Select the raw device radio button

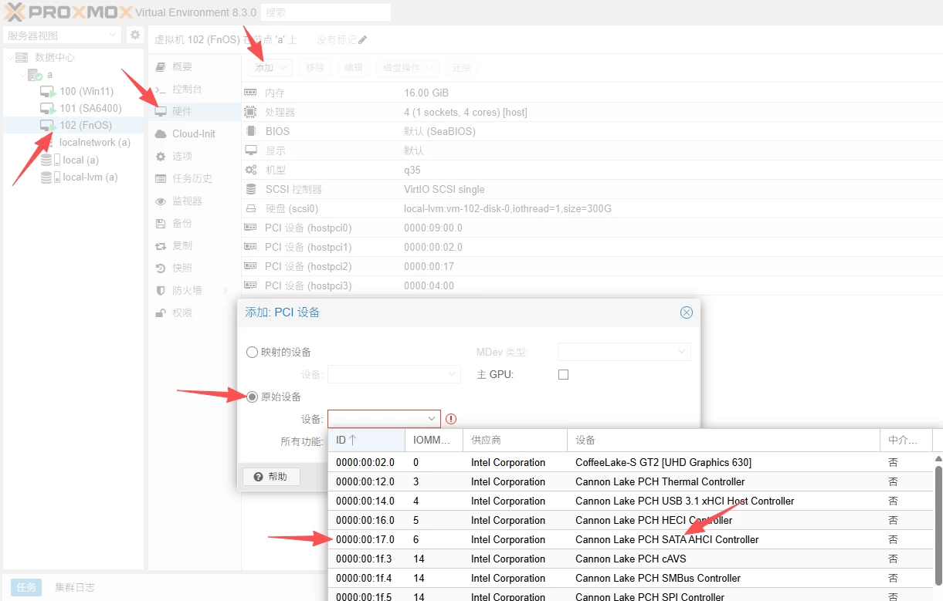tap(252, 397)
